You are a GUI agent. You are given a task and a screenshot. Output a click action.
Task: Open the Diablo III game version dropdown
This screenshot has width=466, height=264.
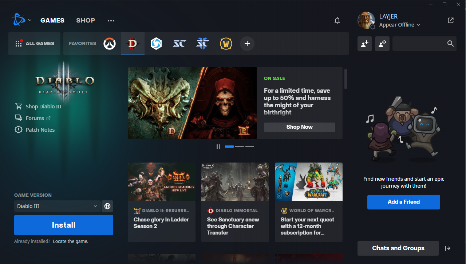pos(57,206)
